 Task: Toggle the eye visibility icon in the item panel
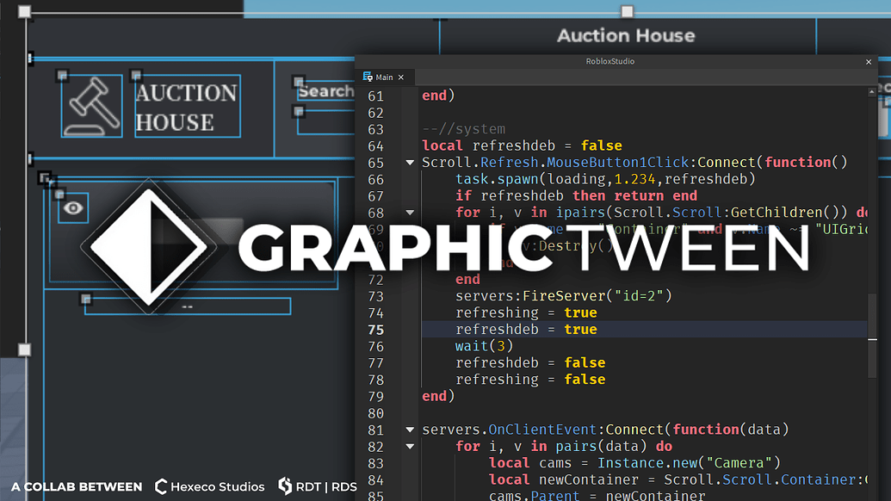coord(73,207)
